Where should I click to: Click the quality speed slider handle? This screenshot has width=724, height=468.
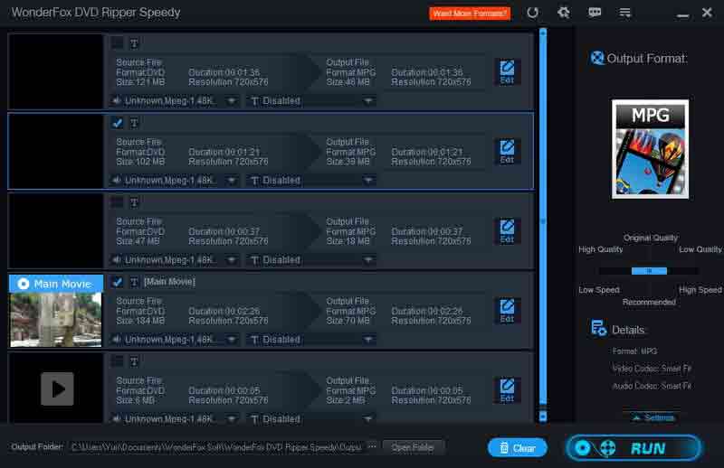click(649, 271)
